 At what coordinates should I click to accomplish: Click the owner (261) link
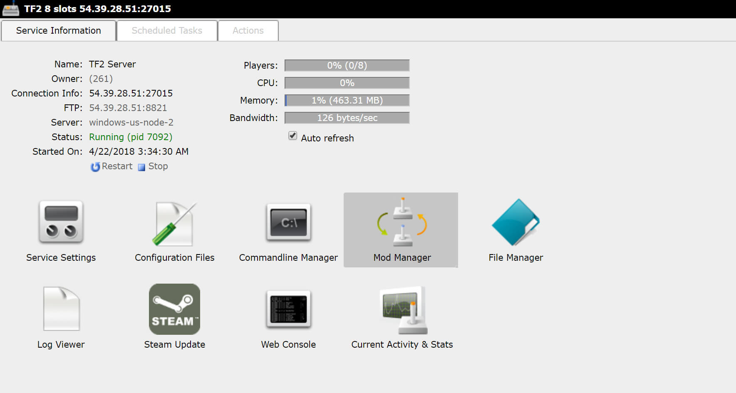[101, 79]
